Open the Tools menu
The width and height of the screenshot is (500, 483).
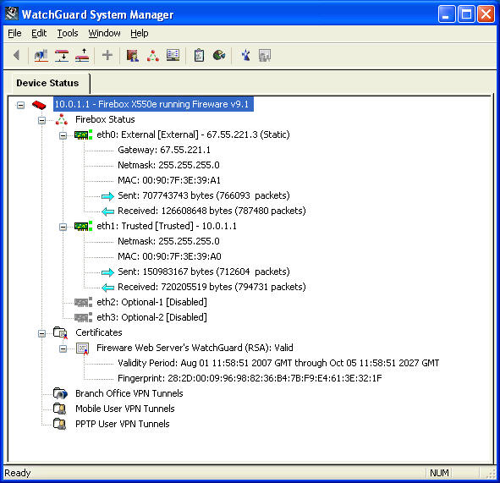coord(68,33)
